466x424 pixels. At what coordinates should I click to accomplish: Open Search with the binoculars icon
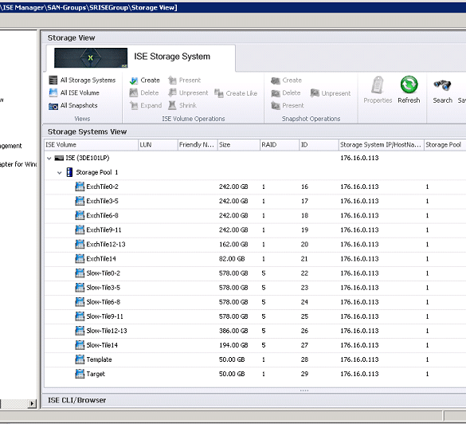point(442,85)
